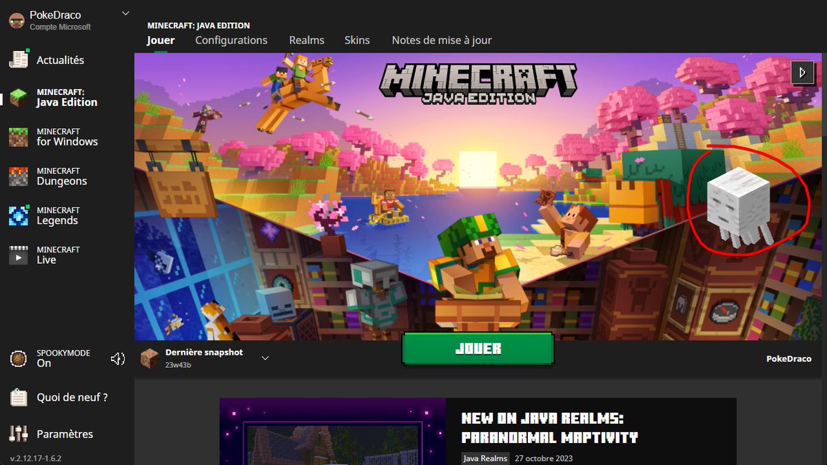827x465 pixels.
Task: Click the Spookymode pumpkin icon
Action: 18,358
